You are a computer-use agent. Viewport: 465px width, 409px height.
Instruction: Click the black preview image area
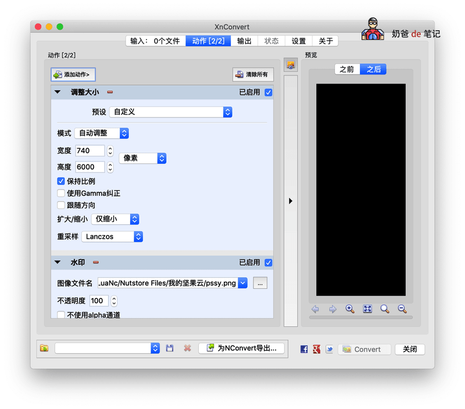pos(361,189)
